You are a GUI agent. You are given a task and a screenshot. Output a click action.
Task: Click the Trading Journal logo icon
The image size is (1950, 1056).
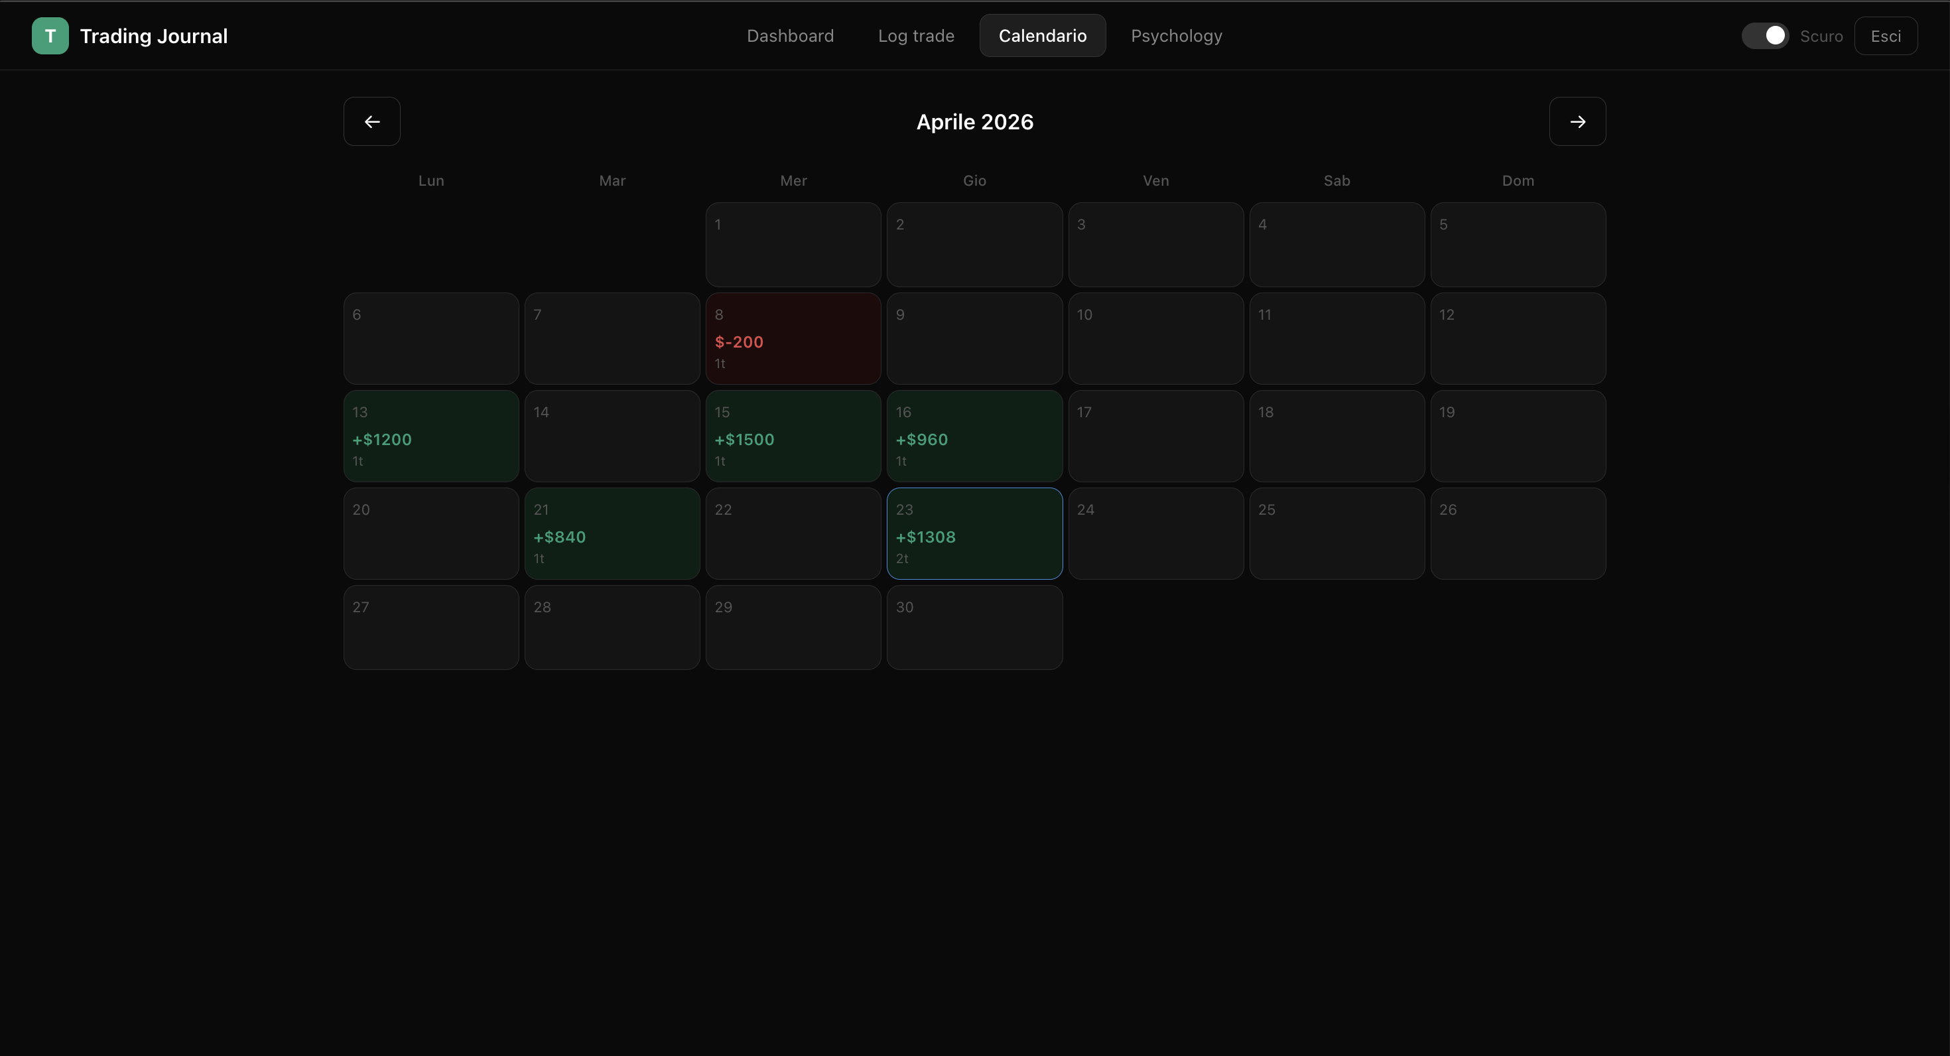pos(49,36)
